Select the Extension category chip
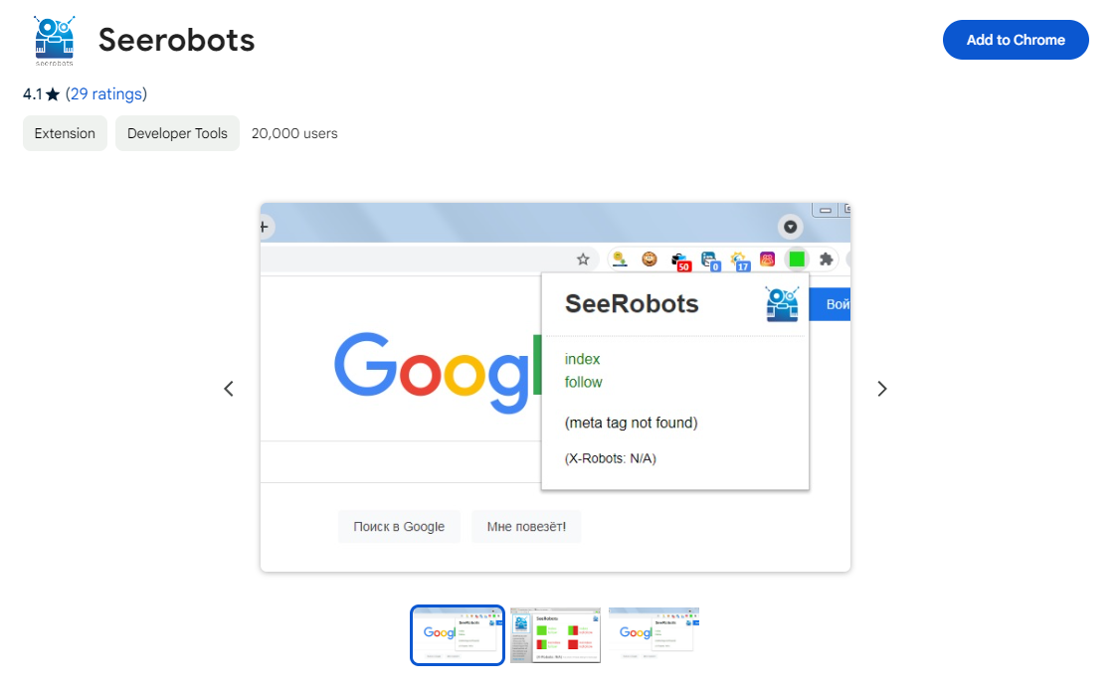The width and height of the screenshot is (1118, 689). (65, 133)
